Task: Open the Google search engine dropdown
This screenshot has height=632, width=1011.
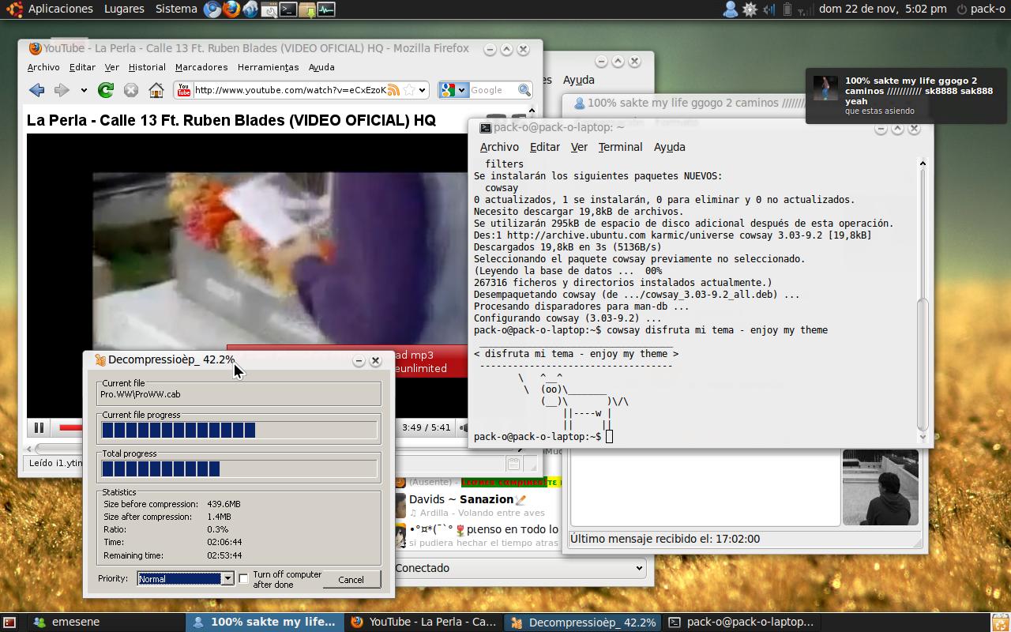Action: [x=453, y=90]
